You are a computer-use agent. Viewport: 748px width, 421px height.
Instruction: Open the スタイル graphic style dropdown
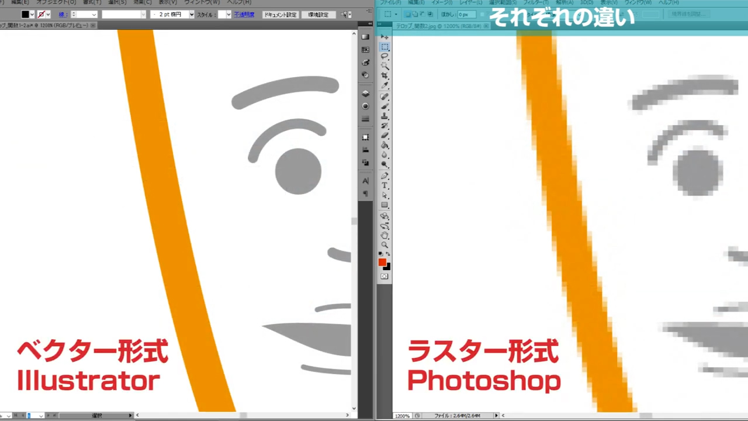point(228,14)
